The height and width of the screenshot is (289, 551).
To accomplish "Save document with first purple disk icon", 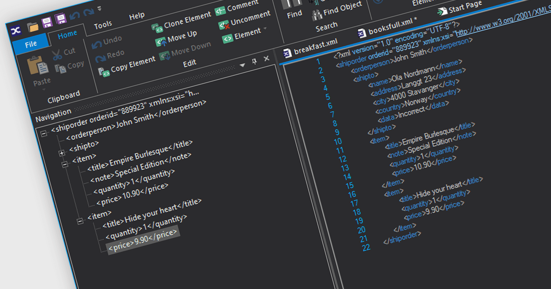I will 47,23.
